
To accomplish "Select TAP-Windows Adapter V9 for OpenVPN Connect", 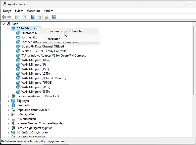I will coord(54,56).
